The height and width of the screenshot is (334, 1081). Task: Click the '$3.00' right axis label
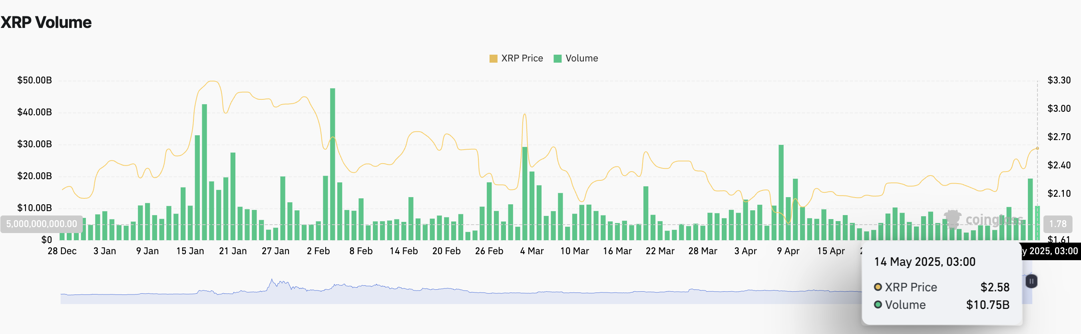1059,109
